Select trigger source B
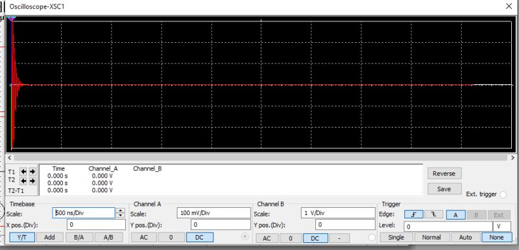Screen dimensions: 519x250 click(476, 214)
